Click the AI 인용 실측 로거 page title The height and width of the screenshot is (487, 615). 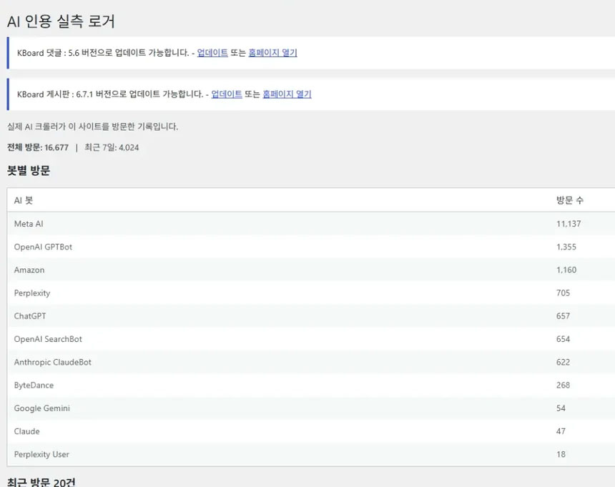coord(62,21)
